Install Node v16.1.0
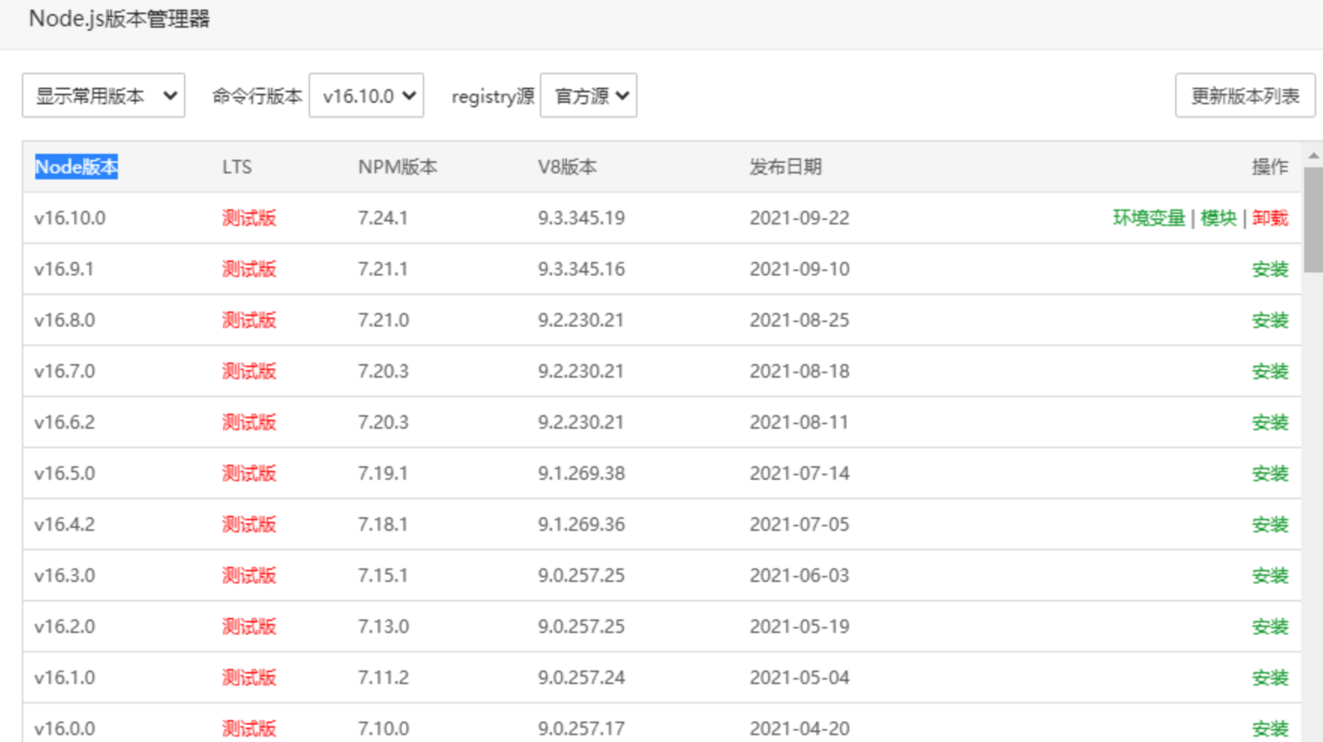The image size is (1323, 742). pos(1270,677)
